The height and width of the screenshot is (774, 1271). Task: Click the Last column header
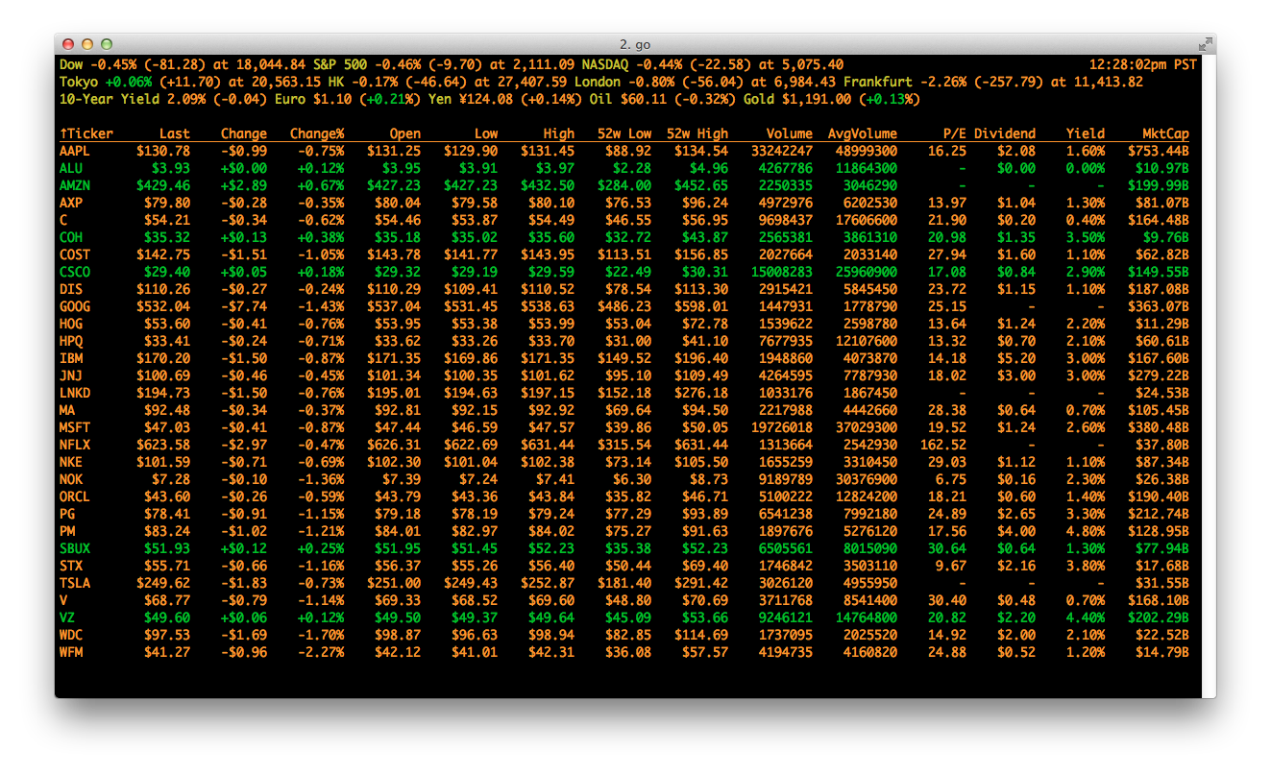tap(175, 133)
